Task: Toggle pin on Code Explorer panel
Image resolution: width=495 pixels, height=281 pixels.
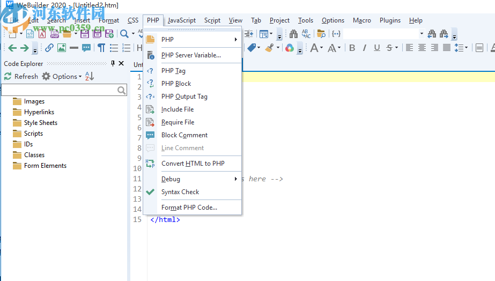Action: coord(113,64)
